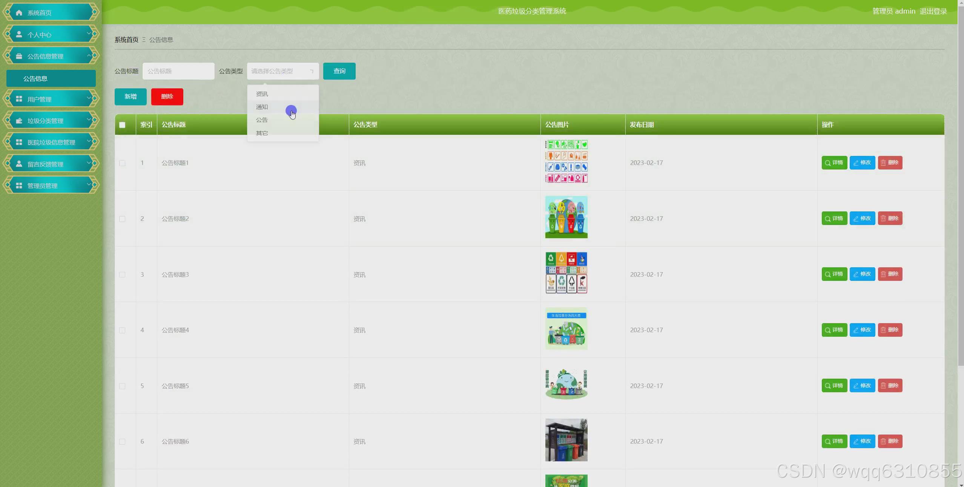Expand the 医院垃圾信息管理 sidebar chevron
964x487 pixels.
tap(89, 141)
